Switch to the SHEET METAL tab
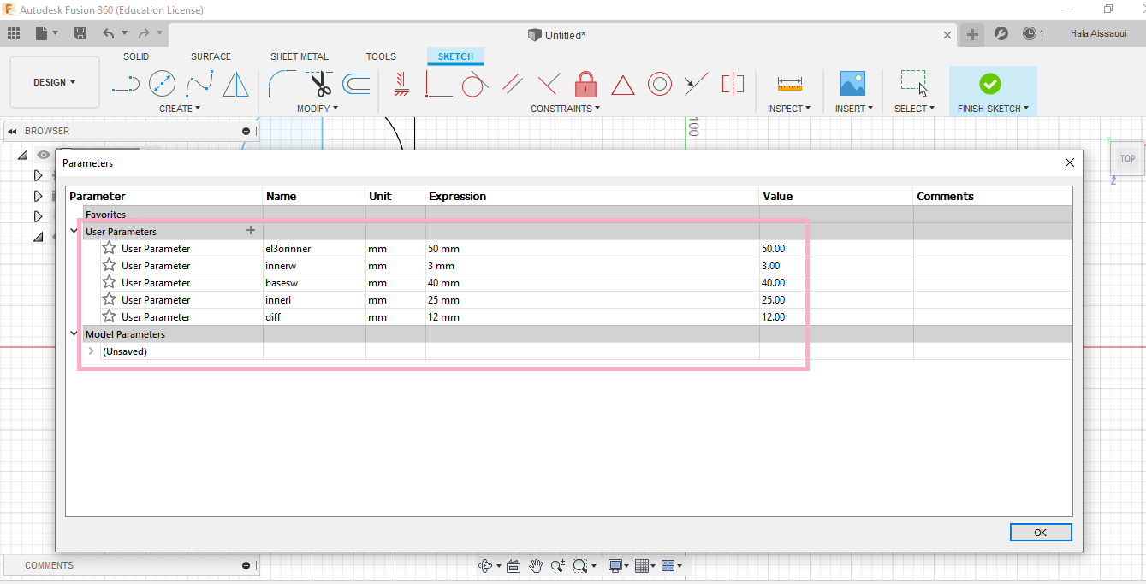The image size is (1146, 584). click(x=300, y=56)
